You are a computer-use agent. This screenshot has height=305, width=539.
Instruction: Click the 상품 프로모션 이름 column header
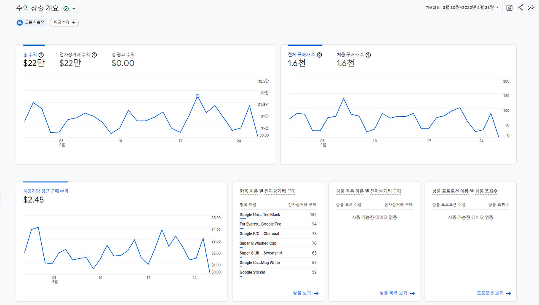tap(449, 205)
